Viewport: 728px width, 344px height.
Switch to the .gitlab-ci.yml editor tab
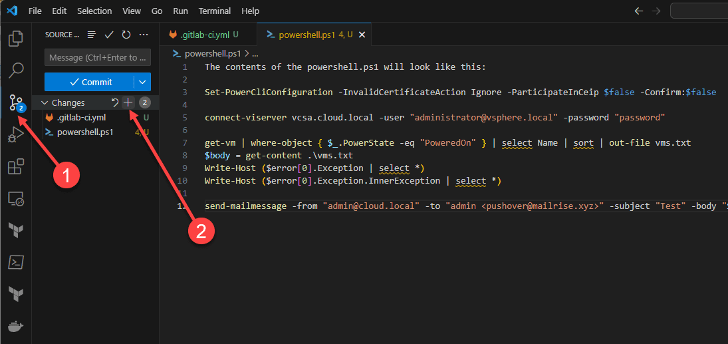(204, 35)
